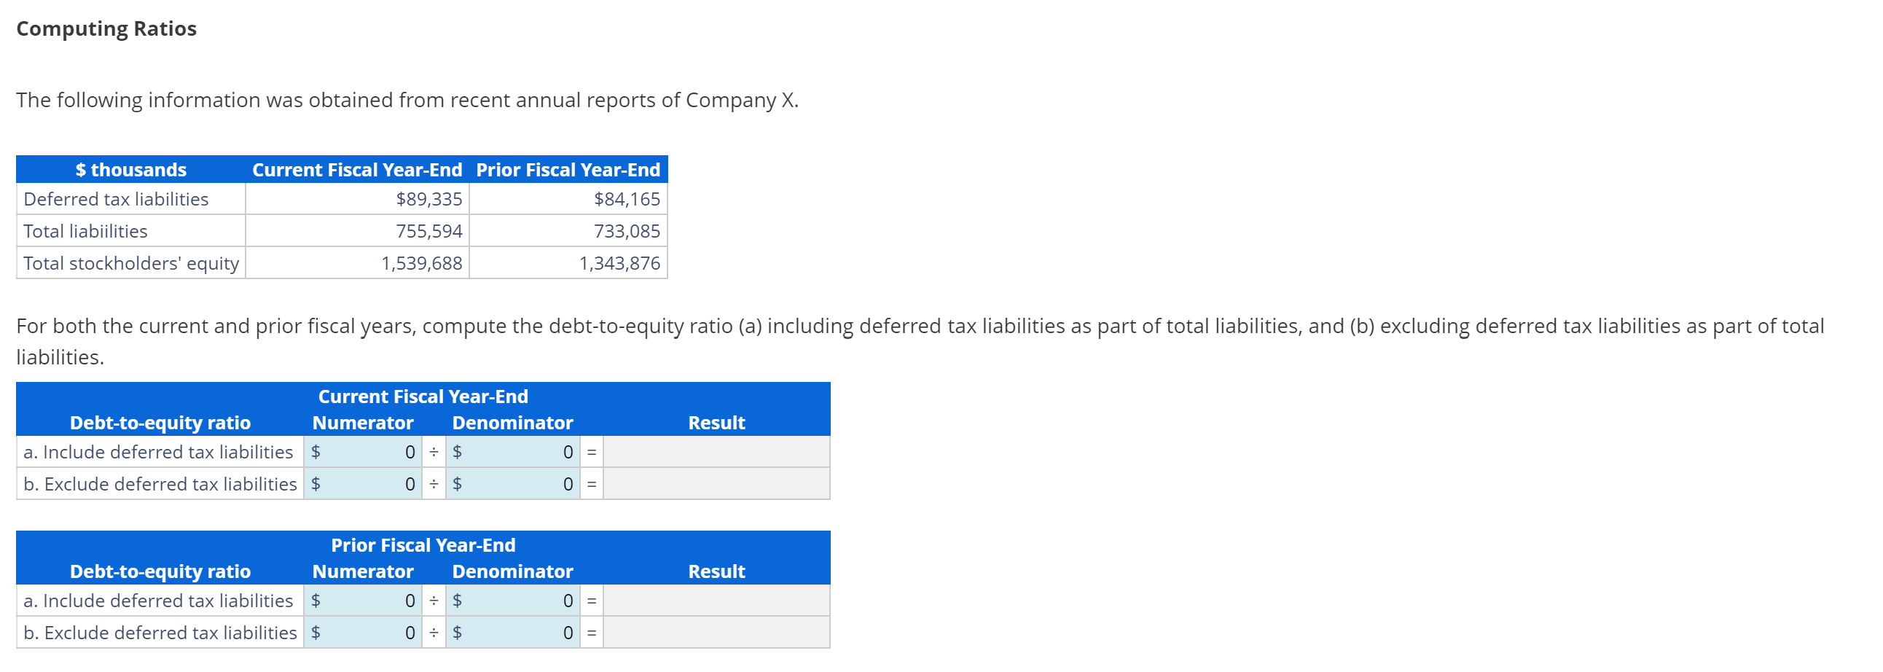Select current year exclude-deferred denominator field
This screenshot has height=672, width=1883.
tap(512, 484)
